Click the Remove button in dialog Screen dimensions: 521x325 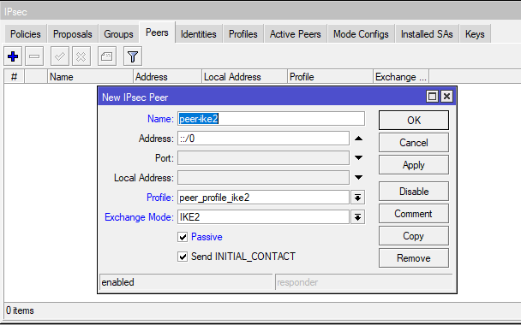click(x=414, y=258)
